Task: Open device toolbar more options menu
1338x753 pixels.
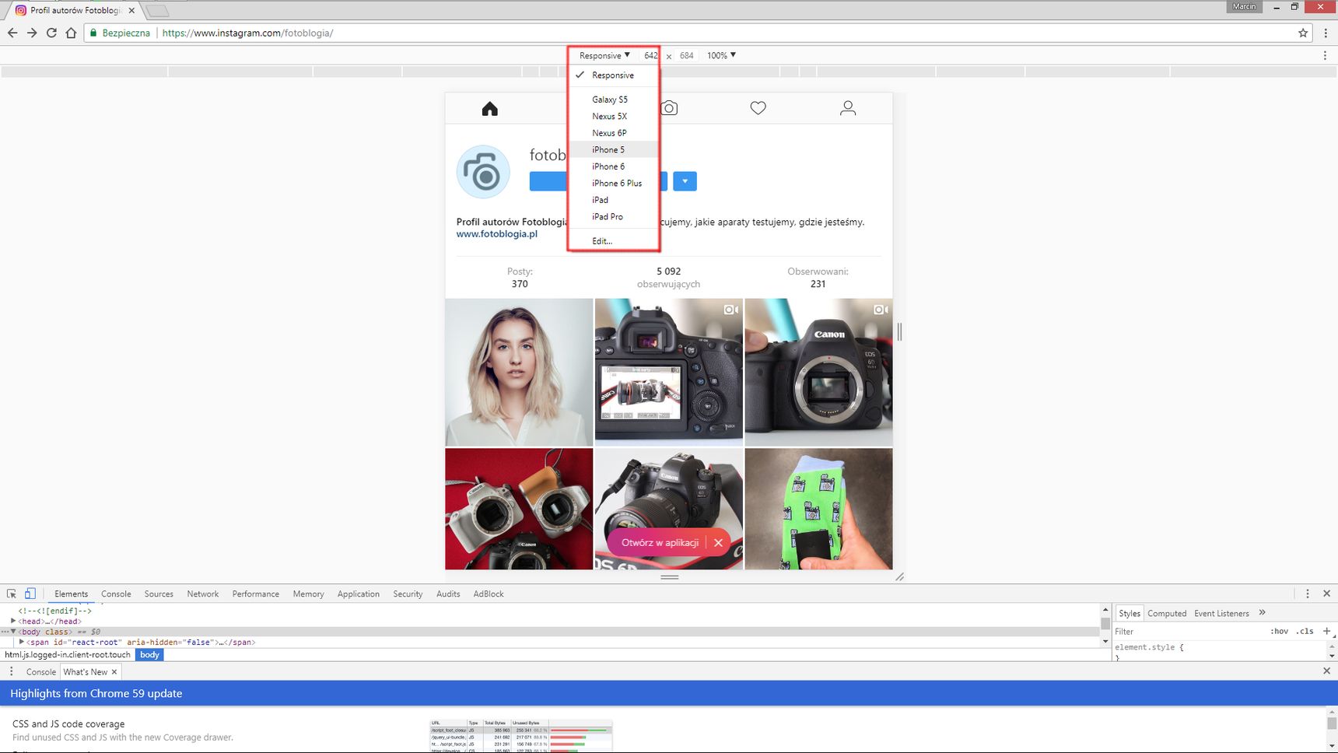Action: point(1325,55)
